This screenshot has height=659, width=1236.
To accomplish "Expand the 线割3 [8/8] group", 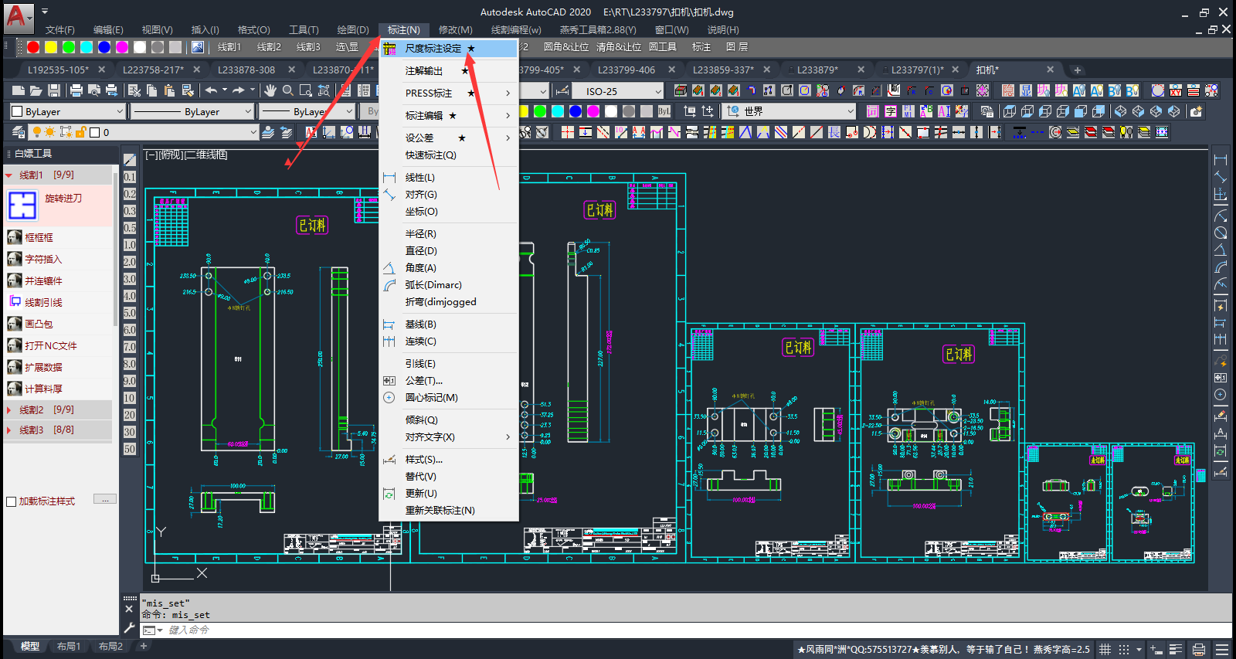I will [x=8, y=430].
